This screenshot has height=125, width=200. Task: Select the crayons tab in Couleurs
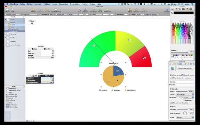click(x=187, y=9)
